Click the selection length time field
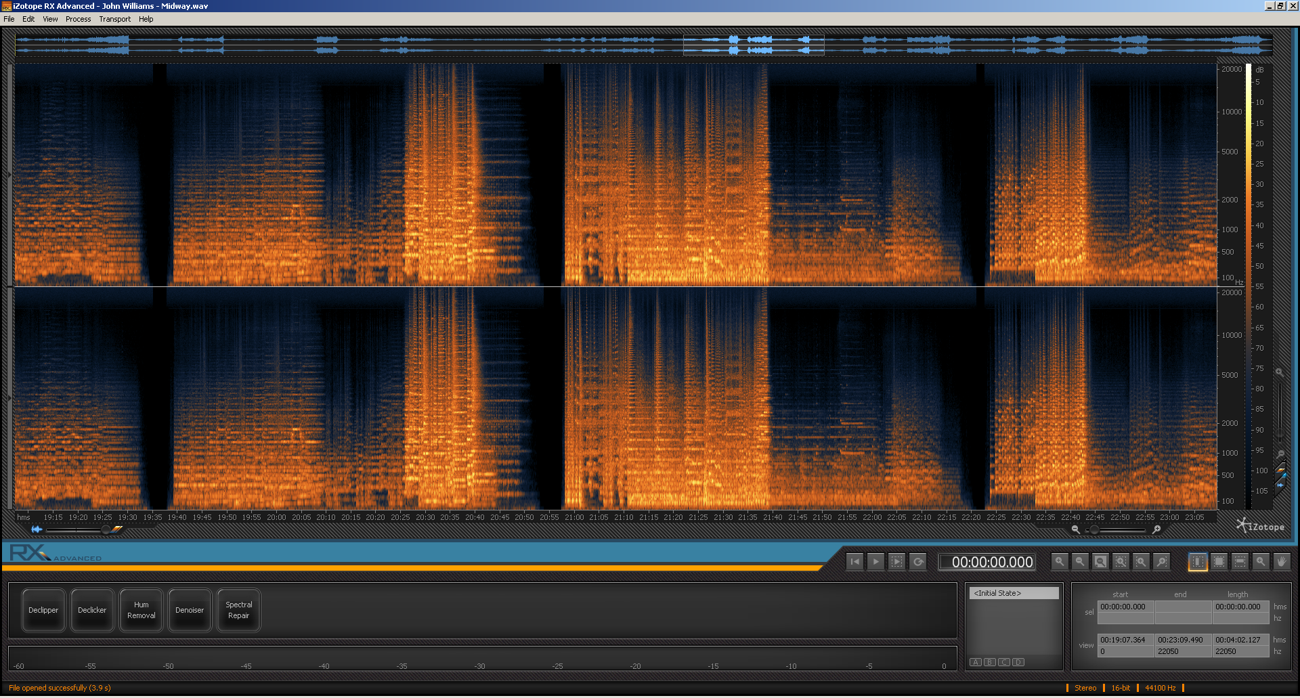The width and height of the screenshot is (1300, 698). click(1241, 607)
